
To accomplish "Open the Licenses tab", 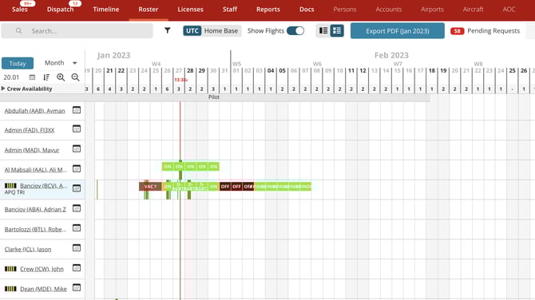I will point(190,10).
